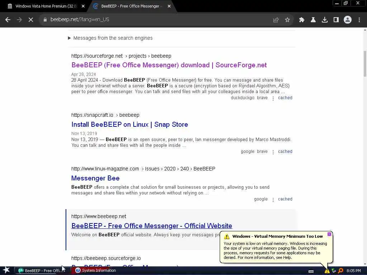Close the Virtual Memory Minimum Too Low balloon
Screen dimensions: 367x275
(329, 234)
